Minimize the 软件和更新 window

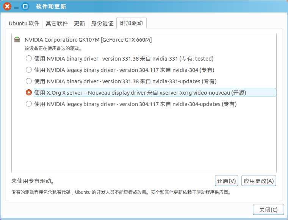16,8
